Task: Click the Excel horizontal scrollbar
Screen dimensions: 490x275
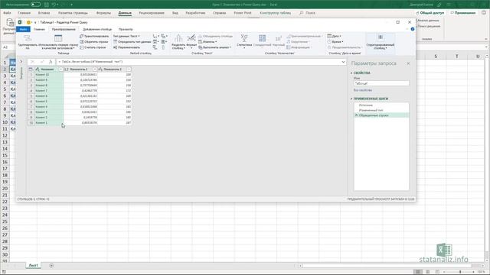Action: pyautogui.click(x=386, y=266)
